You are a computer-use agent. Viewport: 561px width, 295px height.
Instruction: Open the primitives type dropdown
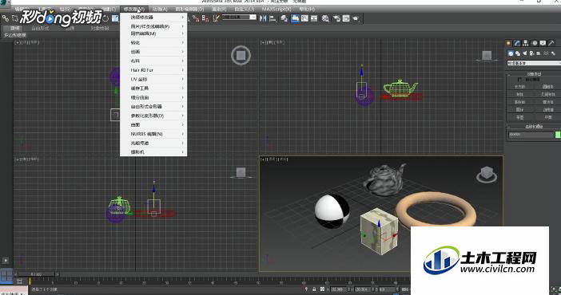tap(534, 63)
